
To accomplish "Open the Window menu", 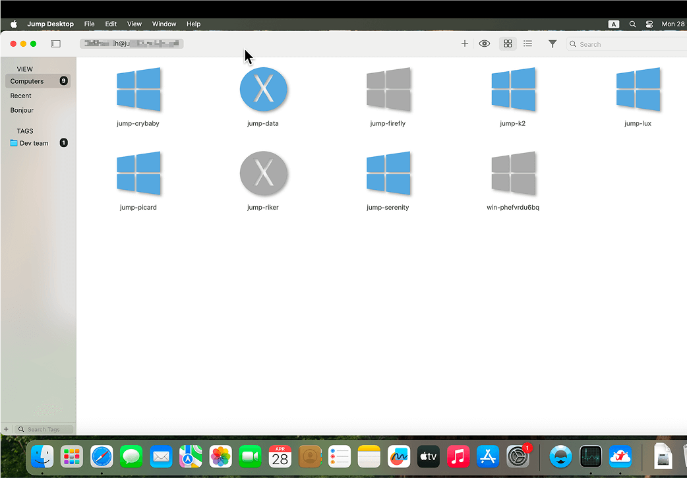I will pyautogui.click(x=164, y=24).
